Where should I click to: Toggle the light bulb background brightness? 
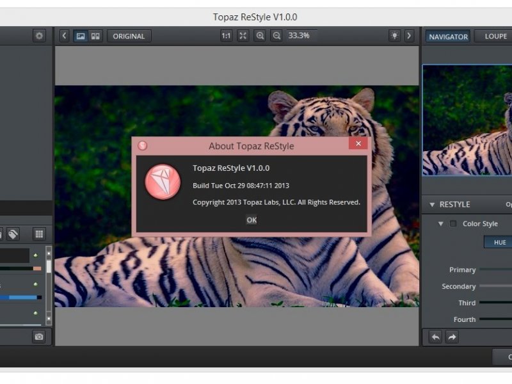[395, 36]
